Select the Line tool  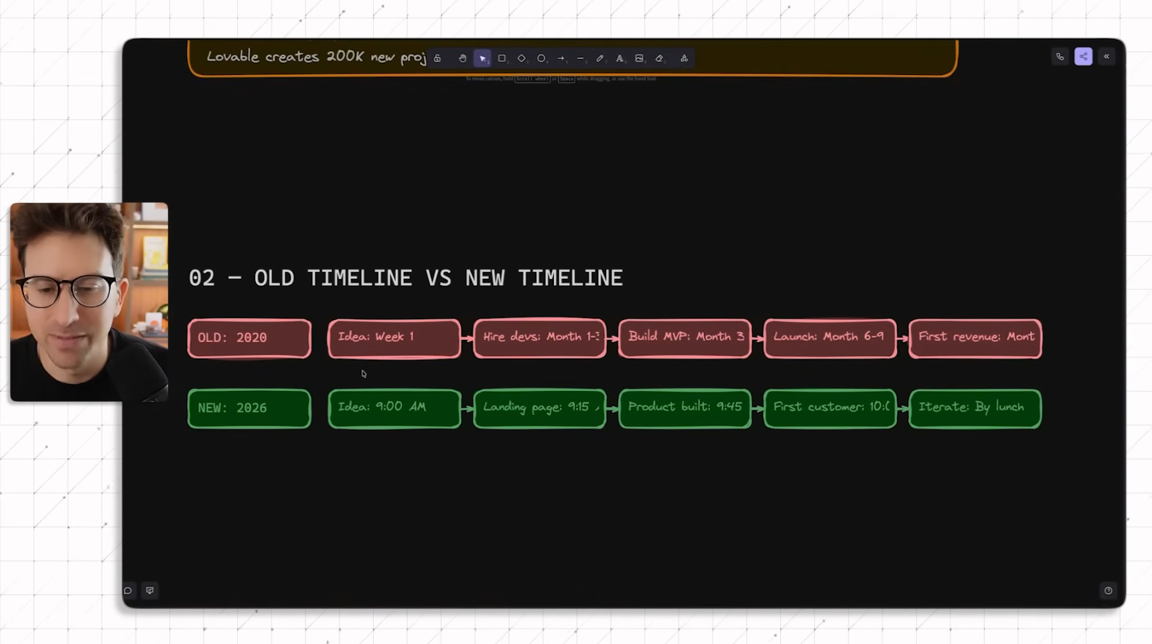[x=581, y=59]
